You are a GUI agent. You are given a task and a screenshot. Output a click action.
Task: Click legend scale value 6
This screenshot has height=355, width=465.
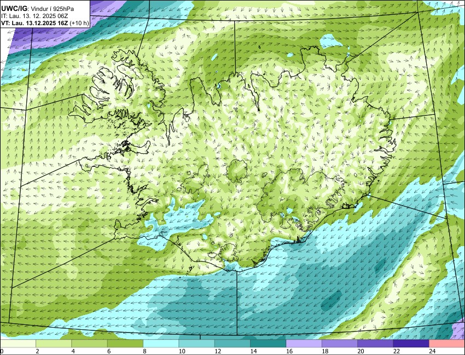[109, 351]
